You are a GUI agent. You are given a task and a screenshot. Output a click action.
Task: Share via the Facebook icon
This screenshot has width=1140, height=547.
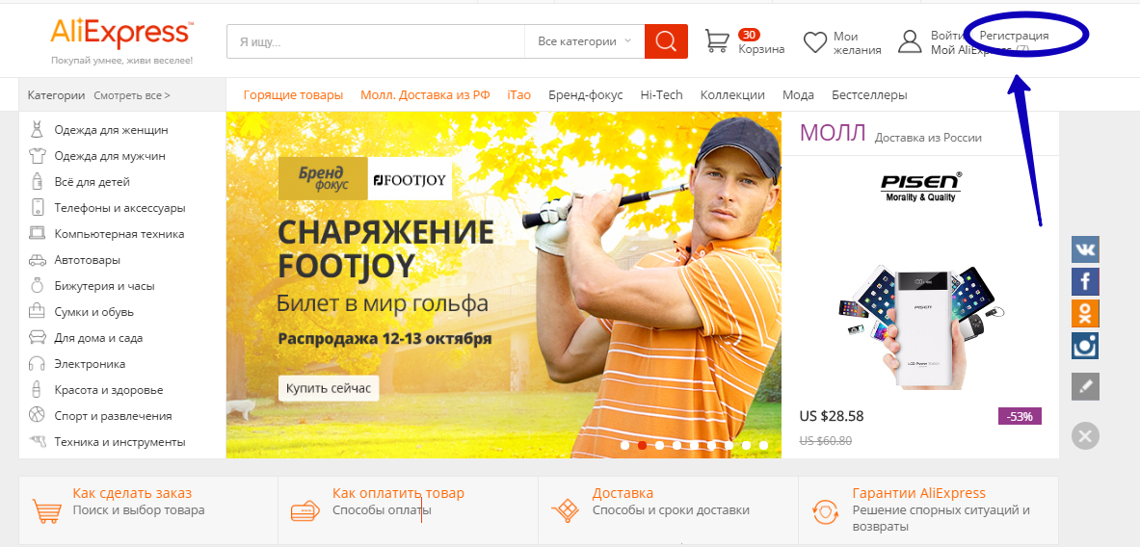point(1085,281)
